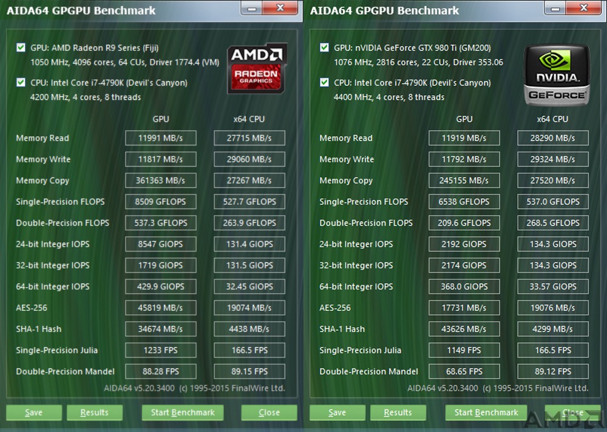
Task: Select the 527.7 GFLOPS CPU result
Action: [249, 202]
